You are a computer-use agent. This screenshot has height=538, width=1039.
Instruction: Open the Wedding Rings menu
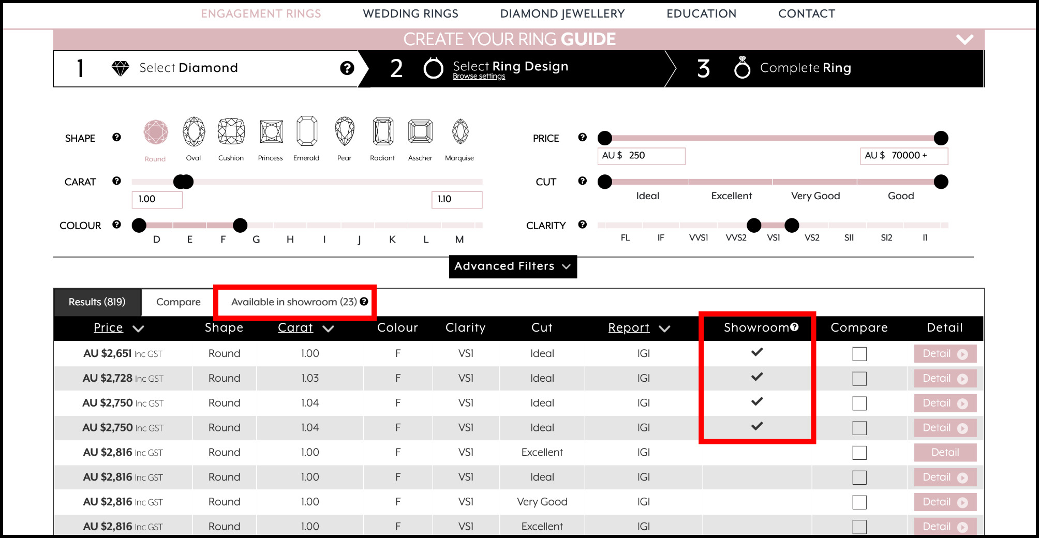tap(410, 14)
